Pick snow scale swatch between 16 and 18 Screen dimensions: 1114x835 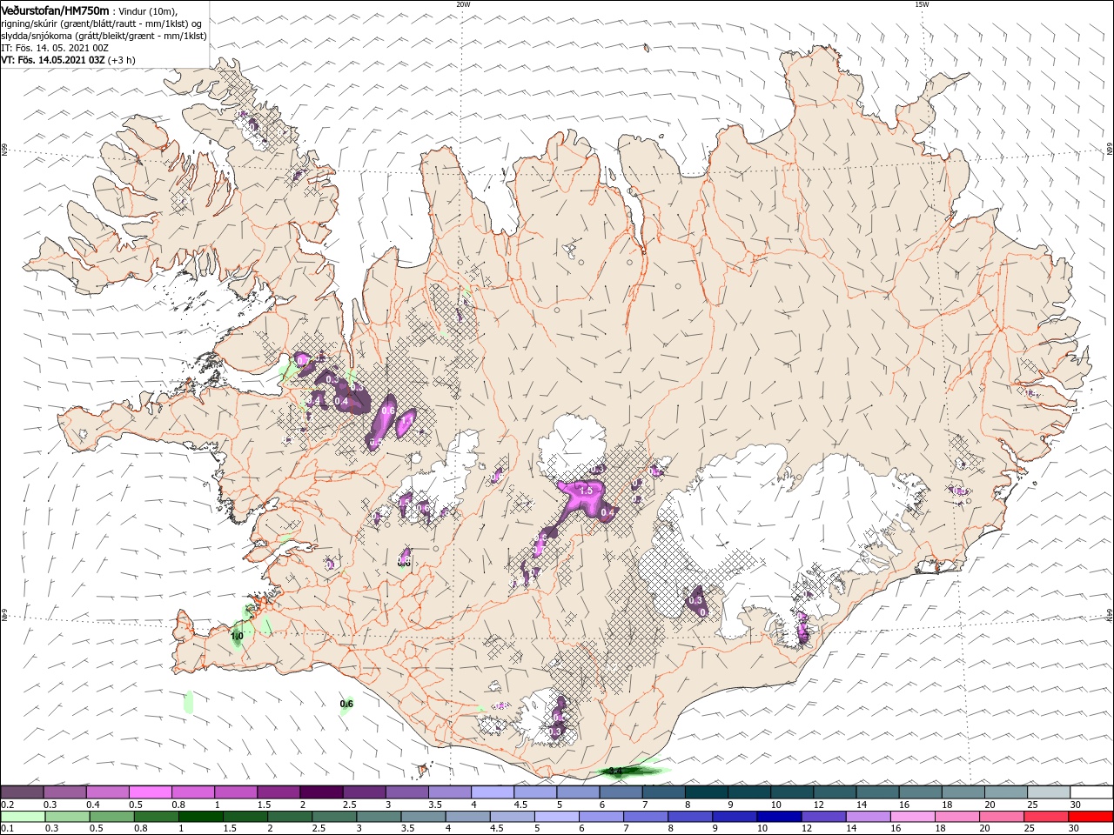coord(921,792)
